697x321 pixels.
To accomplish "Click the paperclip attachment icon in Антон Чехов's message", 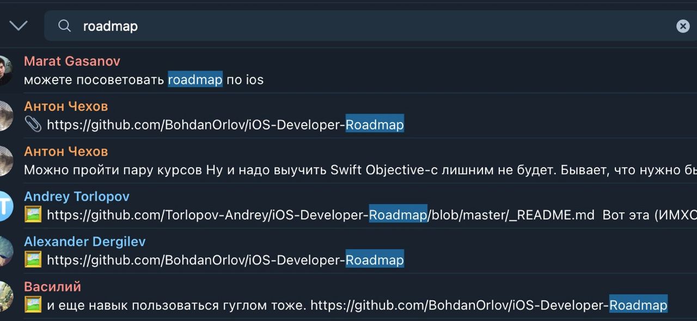I will coord(33,125).
